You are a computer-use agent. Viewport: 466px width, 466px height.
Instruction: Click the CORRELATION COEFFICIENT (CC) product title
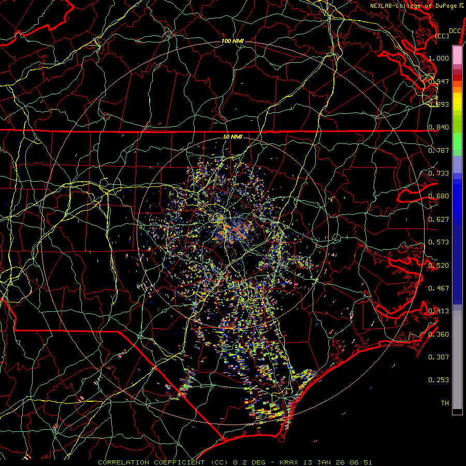(x=163, y=462)
